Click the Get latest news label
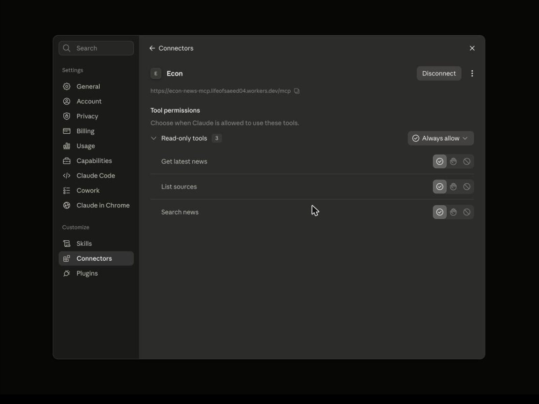The width and height of the screenshot is (539, 404). pos(184,161)
